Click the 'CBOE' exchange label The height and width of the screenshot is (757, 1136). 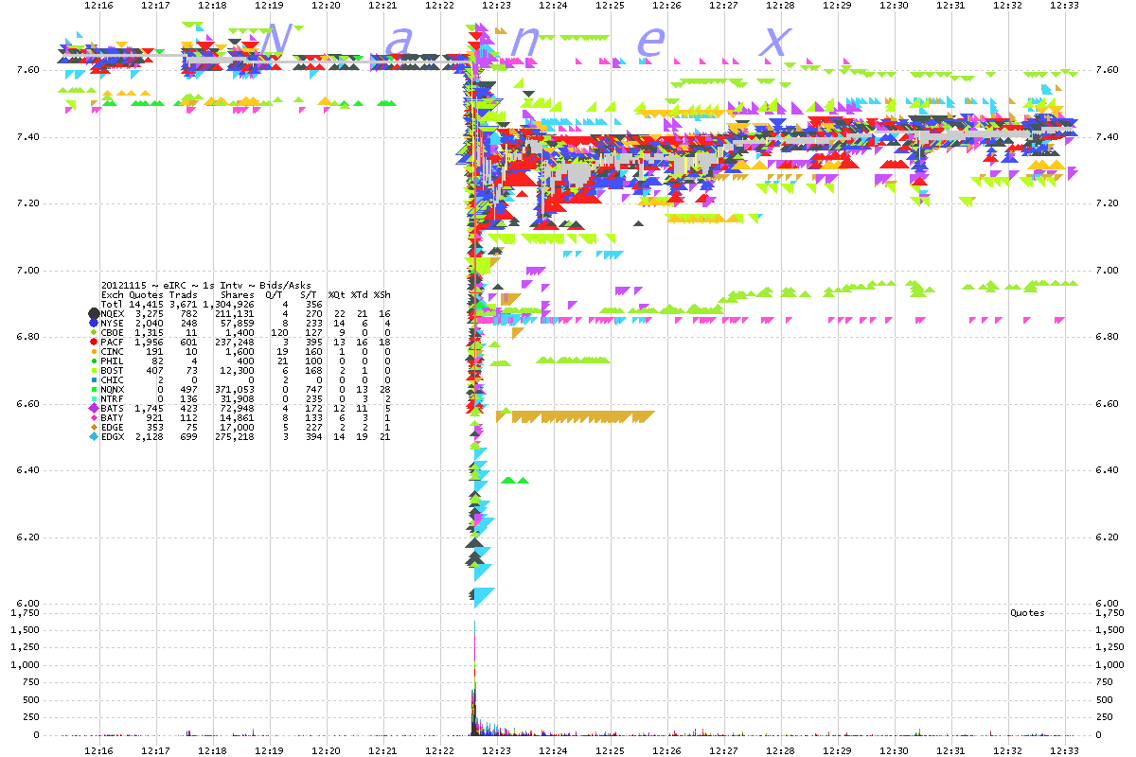point(112,332)
